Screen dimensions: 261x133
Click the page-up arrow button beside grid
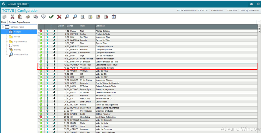259,29
